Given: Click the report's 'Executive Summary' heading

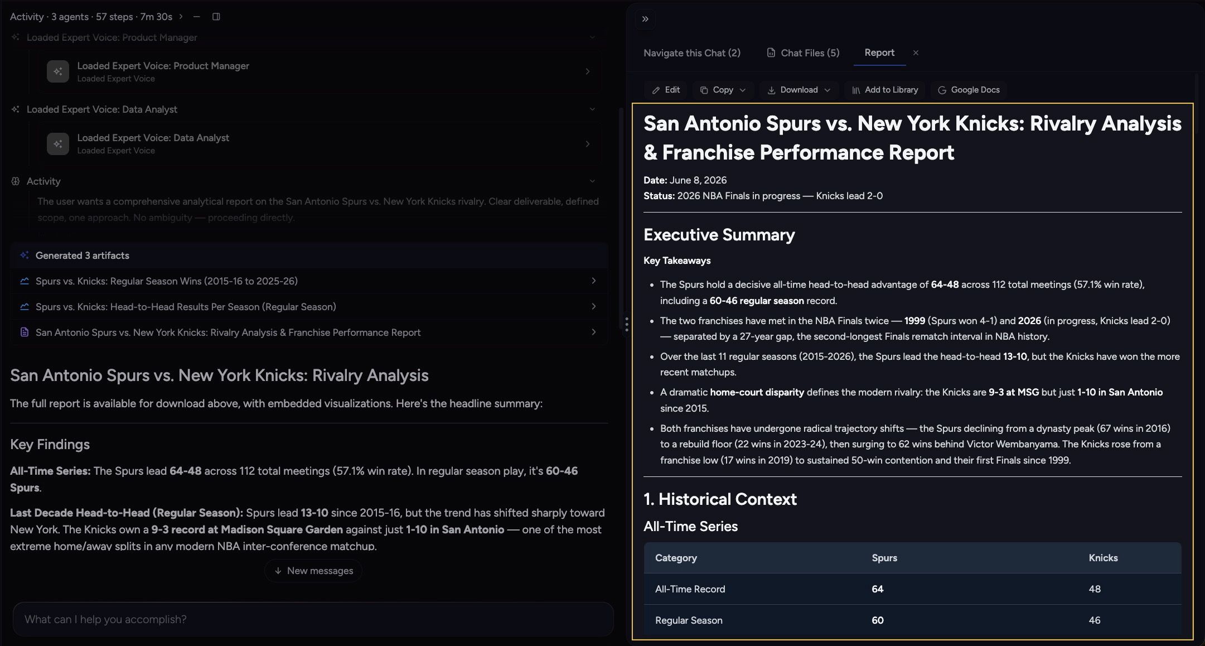Looking at the screenshot, I should point(719,235).
